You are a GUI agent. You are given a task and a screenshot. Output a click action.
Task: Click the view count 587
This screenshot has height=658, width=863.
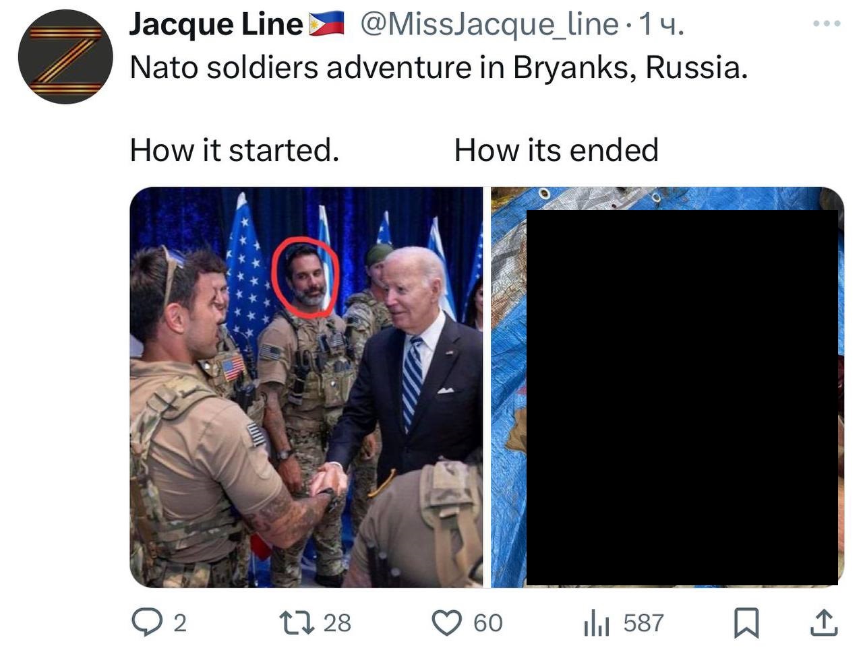point(643,623)
